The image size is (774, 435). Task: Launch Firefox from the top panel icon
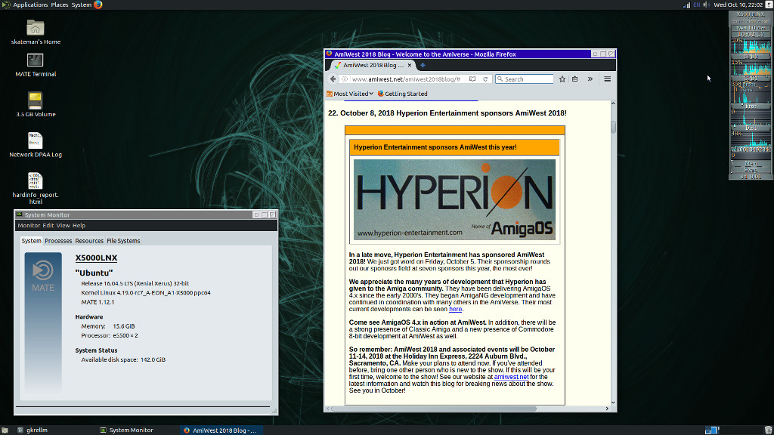coord(98,5)
